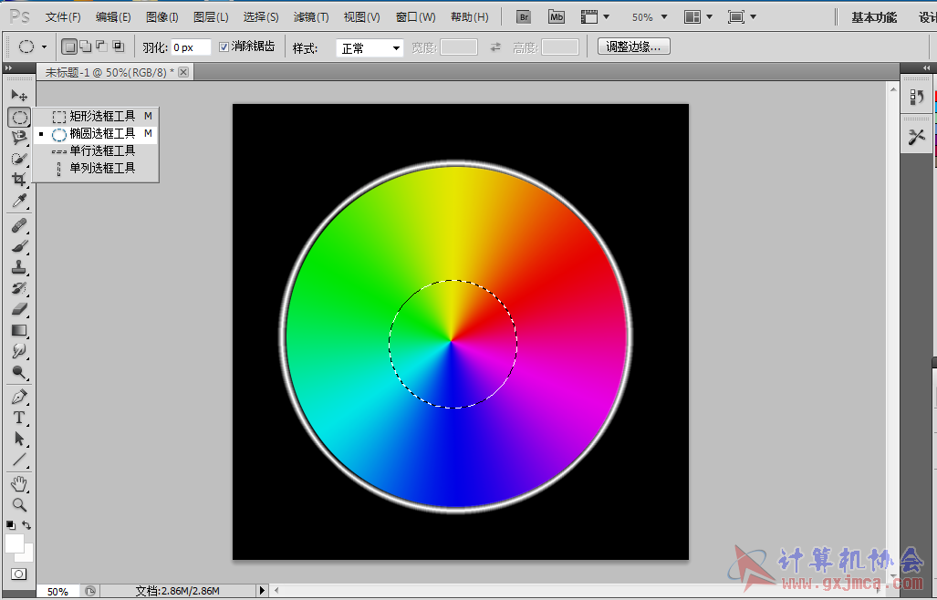Open the 窗口(W) menu
The height and width of the screenshot is (600, 937).
click(x=415, y=17)
